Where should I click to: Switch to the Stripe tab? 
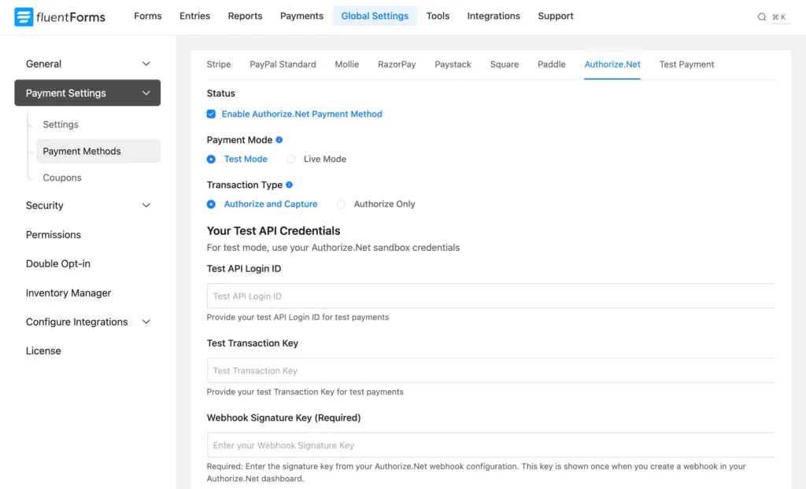click(218, 64)
